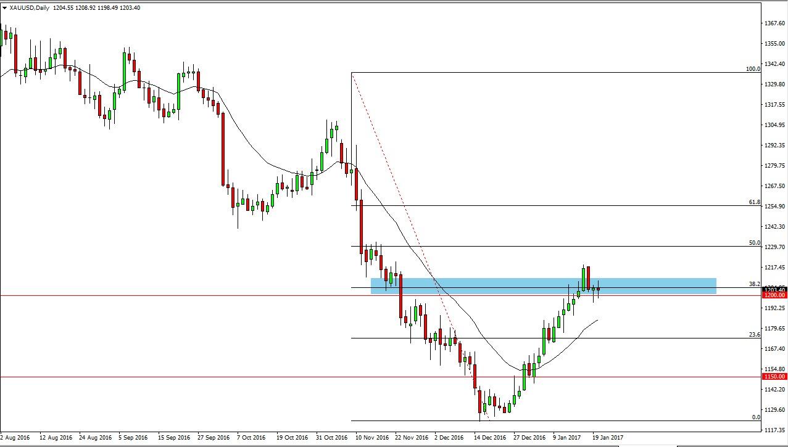Image resolution: width=788 pixels, height=447 pixels.
Task: Select the 100.0 Fibonacci level label
Action: click(753, 69)
